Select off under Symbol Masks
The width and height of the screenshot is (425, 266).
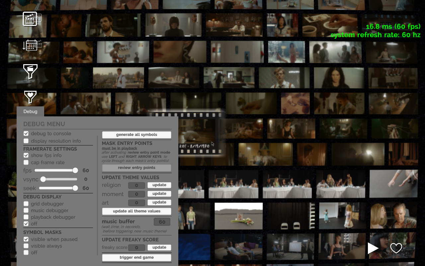tap(26, 253)
